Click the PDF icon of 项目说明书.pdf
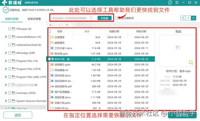200x121 pixels. pos(52,86)
